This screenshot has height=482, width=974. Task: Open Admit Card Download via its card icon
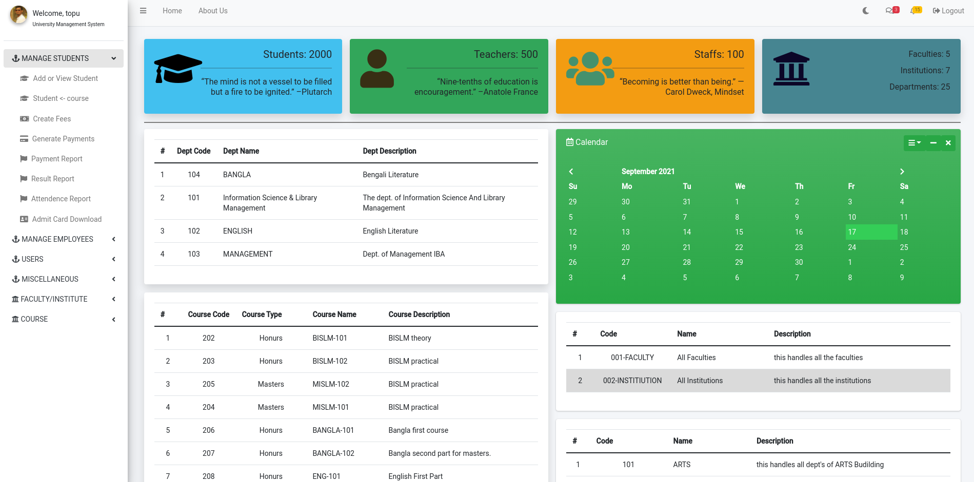click(24, 219)
